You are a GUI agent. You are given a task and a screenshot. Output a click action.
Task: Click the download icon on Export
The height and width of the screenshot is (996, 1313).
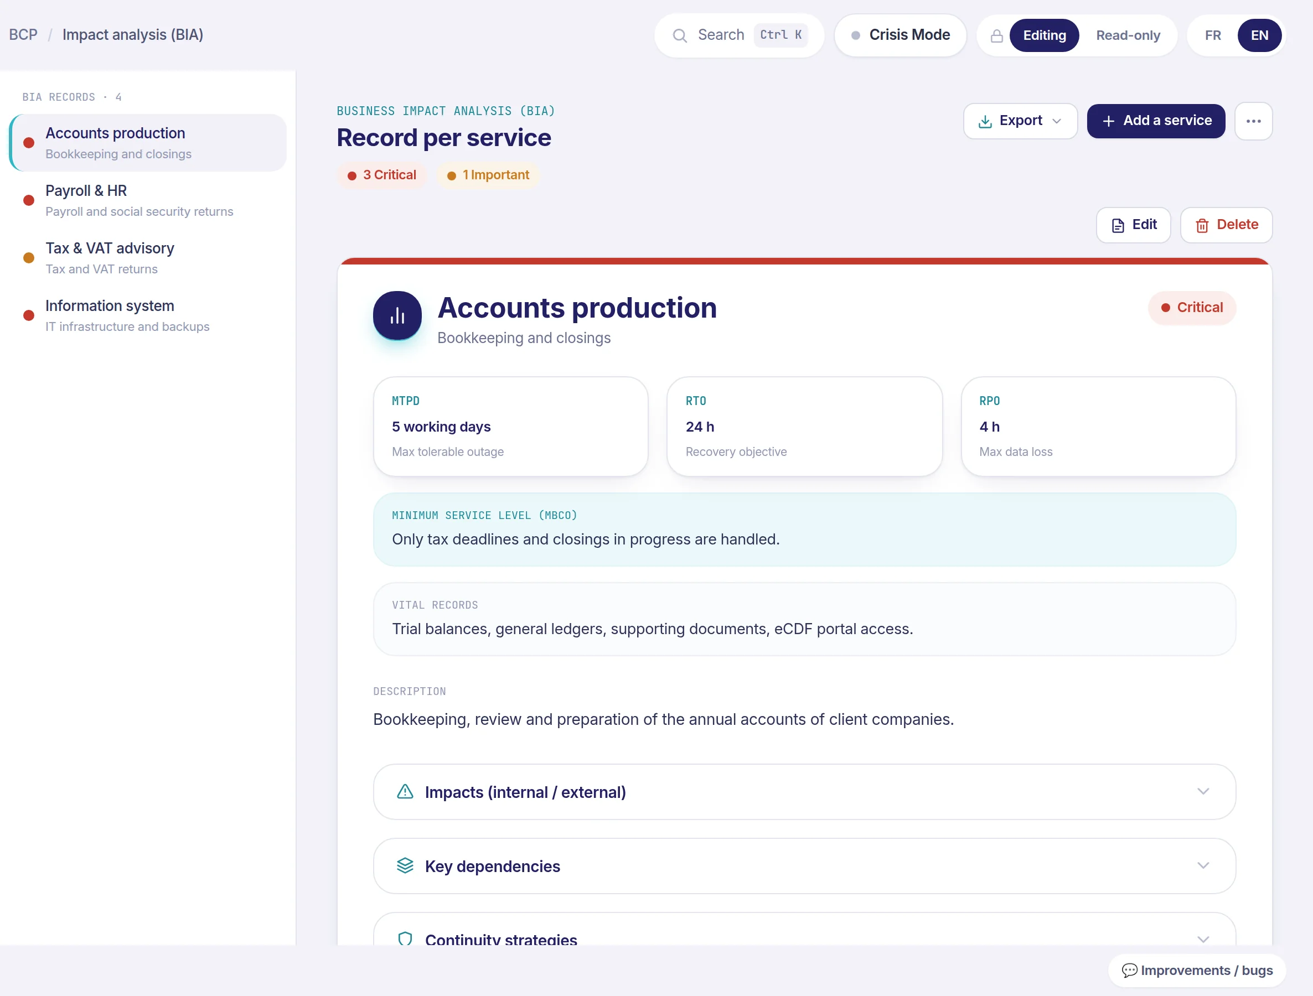point(985,121)
